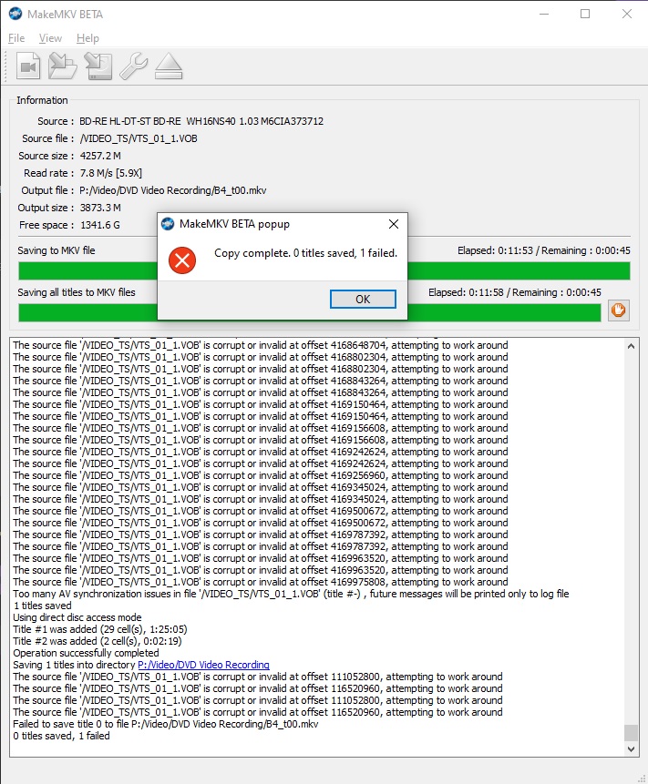Click the log line with offset 4169975808
This screenshot has width=648, height=784.
261,582
